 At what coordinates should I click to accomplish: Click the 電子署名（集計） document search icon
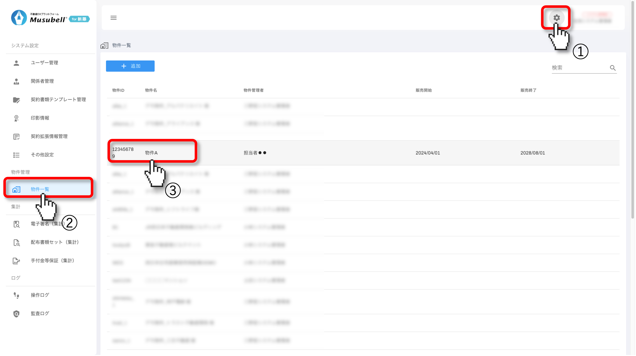pyautogui.click(x=16, y=224)
